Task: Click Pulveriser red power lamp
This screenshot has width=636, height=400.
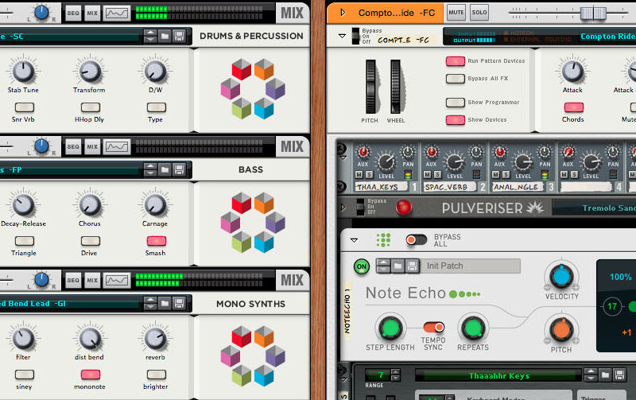Action: (x=403, y=208)
